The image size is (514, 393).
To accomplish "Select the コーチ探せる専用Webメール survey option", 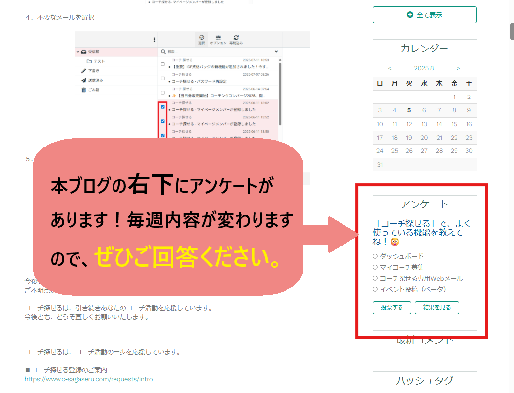I will (375, 279).
